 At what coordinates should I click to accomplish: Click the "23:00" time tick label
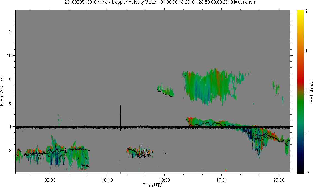[279, 180]
